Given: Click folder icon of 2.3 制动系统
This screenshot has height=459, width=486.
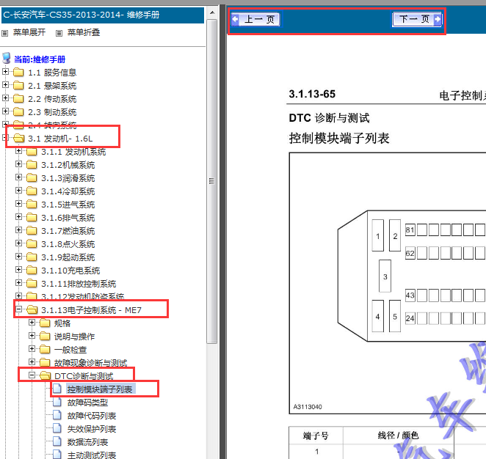Looking at the screenshot, I should click(18, 111).
